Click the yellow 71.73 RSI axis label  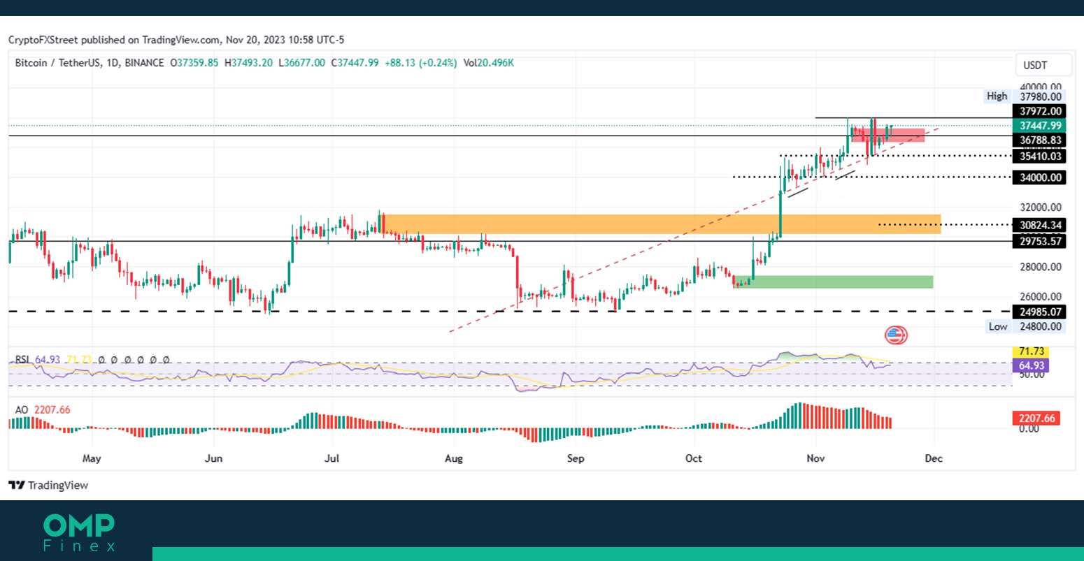click(1031, 351)
